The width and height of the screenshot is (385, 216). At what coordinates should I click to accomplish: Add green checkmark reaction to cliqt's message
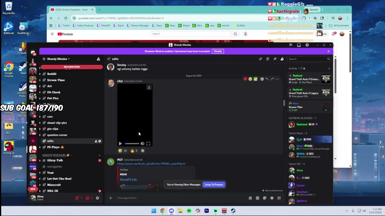(x=255, y=79)
